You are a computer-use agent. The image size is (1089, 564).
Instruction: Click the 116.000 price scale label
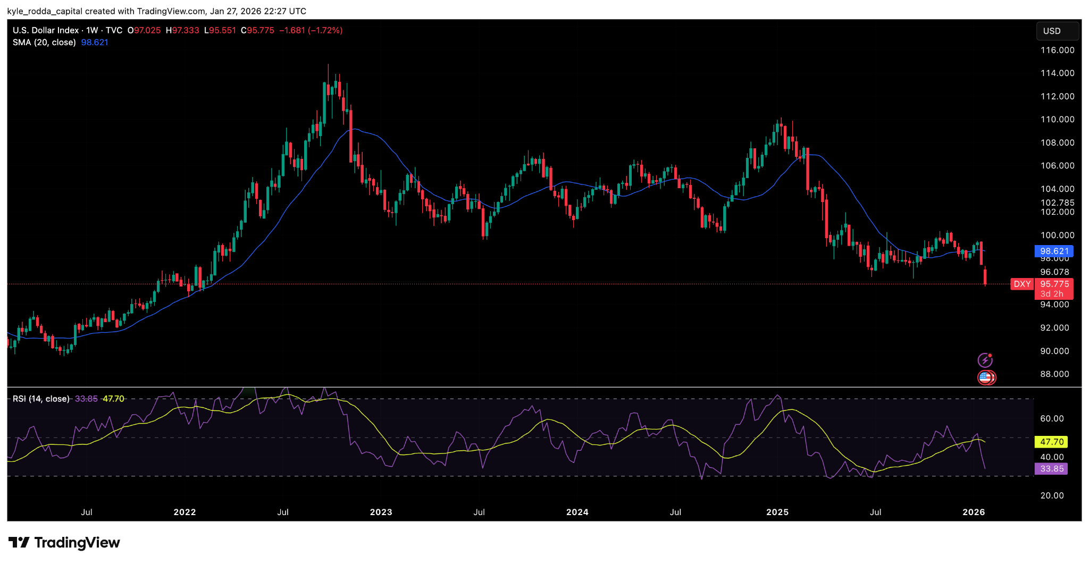click(1057, 50)
